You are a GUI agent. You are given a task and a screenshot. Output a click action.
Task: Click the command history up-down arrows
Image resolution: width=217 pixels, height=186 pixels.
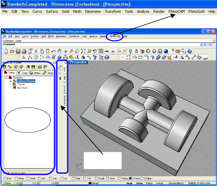(201, 45)
